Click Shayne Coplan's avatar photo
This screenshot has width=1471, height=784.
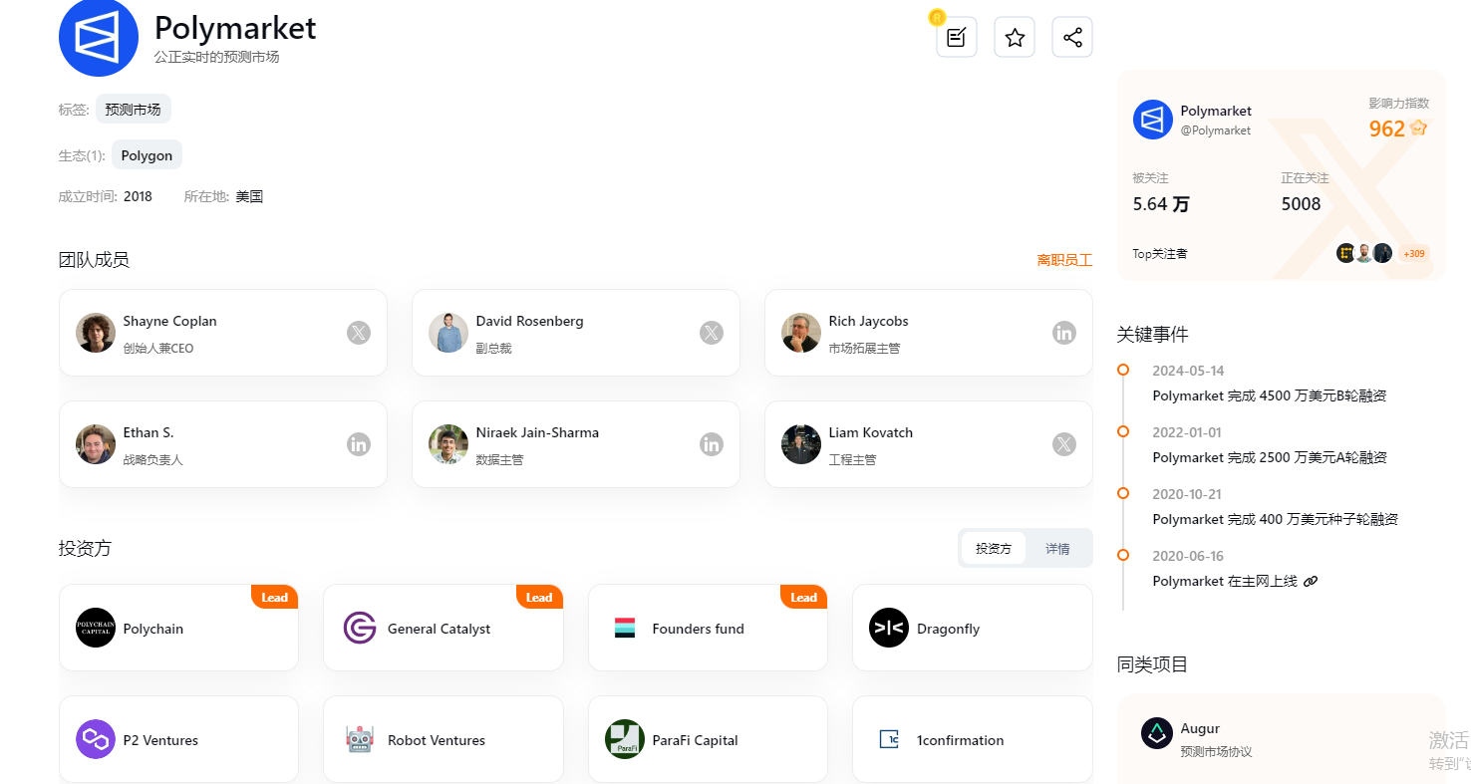point(96,333)
